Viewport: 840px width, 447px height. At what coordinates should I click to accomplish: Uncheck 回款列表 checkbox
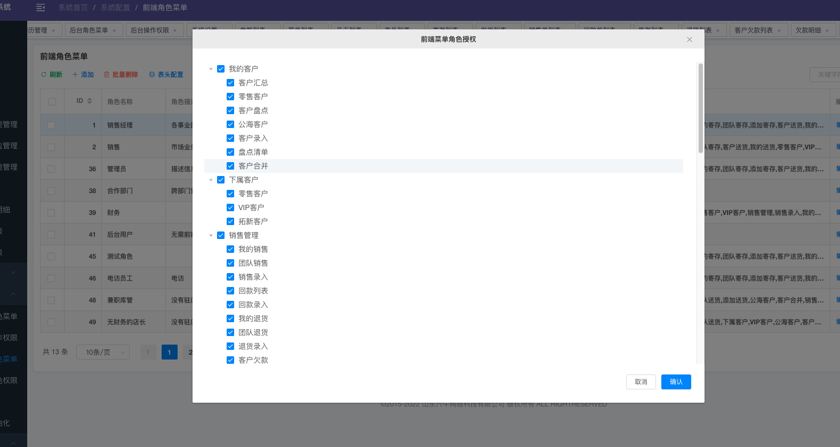[230, 291]
